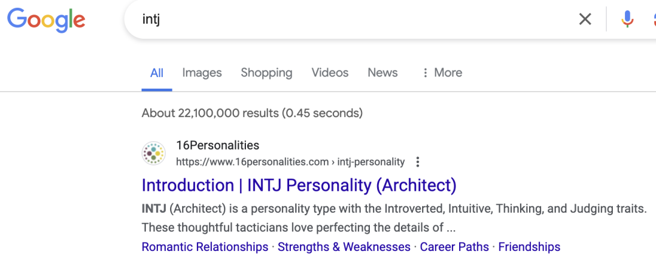Switch to the Shopping tab

[267, 73]
